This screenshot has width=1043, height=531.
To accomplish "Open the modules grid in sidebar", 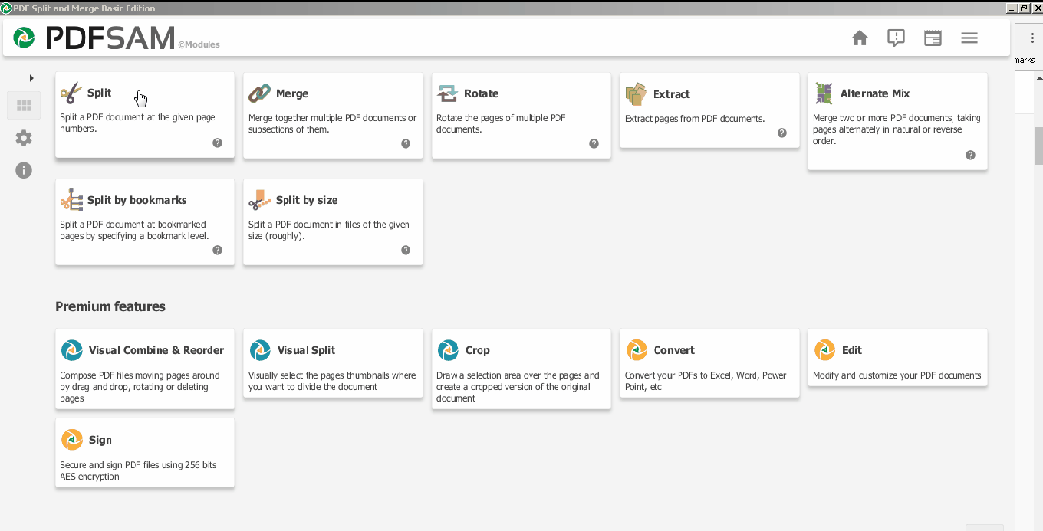I will point(24,106).
